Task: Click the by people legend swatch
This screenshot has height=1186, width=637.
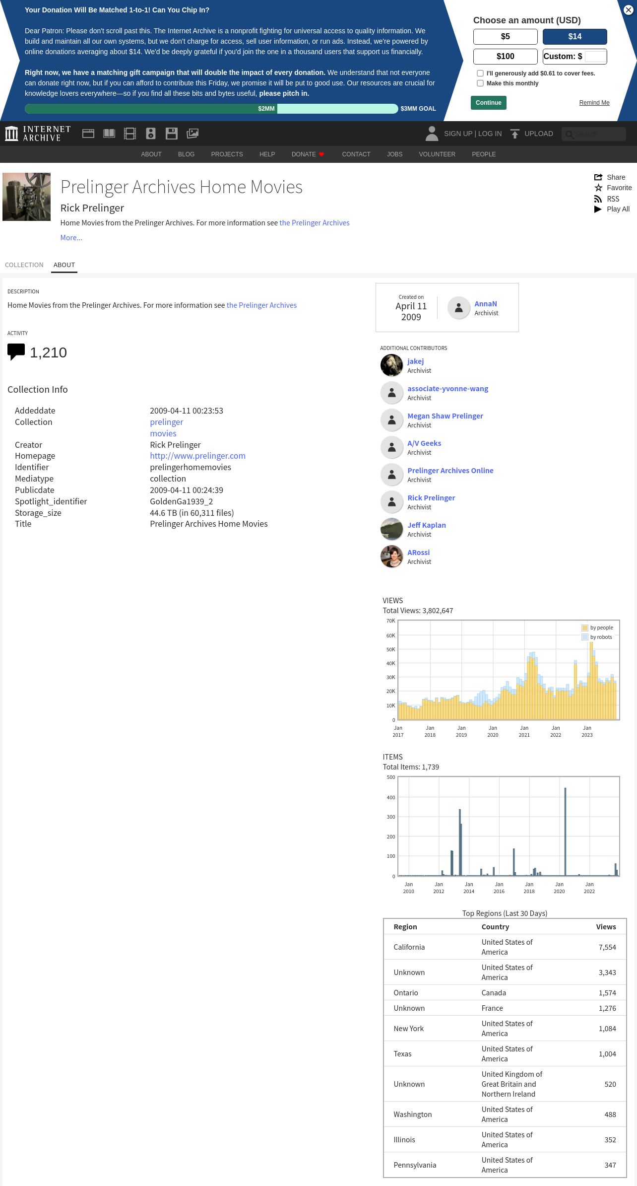Action: coord(585,628)
